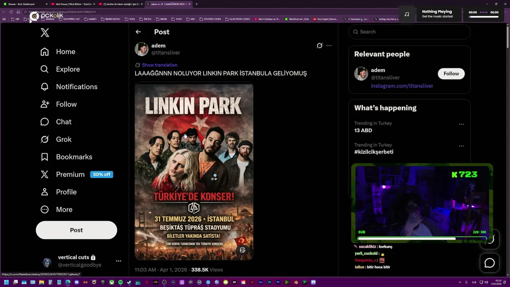Open a new browser tab
This screenshot has width=510, height=287.
(196, 4)
